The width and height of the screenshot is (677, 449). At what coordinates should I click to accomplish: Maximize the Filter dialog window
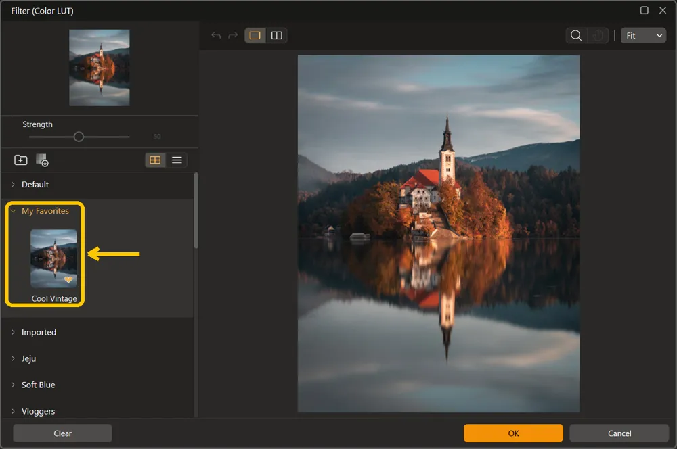pyautogui.click(x=645, y=10)
